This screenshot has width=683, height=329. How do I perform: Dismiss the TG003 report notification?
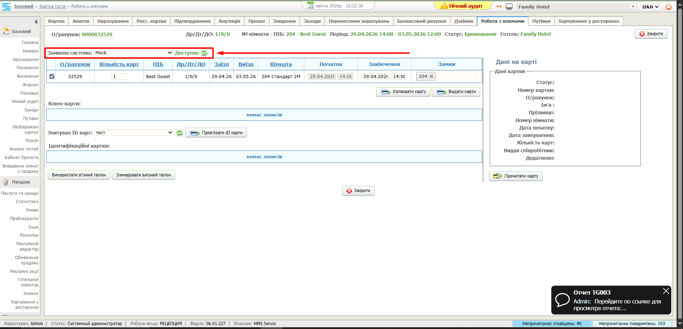pyautogui.click(x=666, y=291)
